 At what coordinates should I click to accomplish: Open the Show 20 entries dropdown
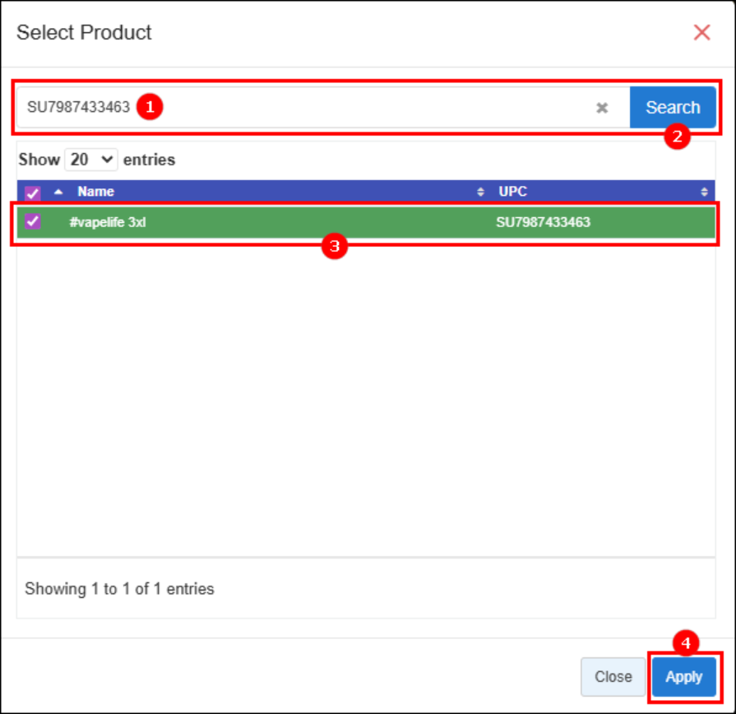[x=91, y=160]
